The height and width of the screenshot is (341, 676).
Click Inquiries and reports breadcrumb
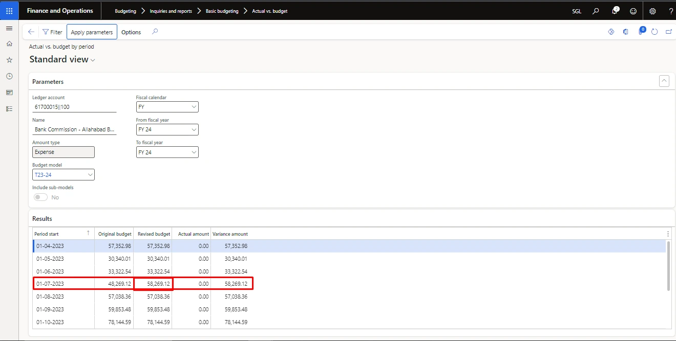[171, 11]
